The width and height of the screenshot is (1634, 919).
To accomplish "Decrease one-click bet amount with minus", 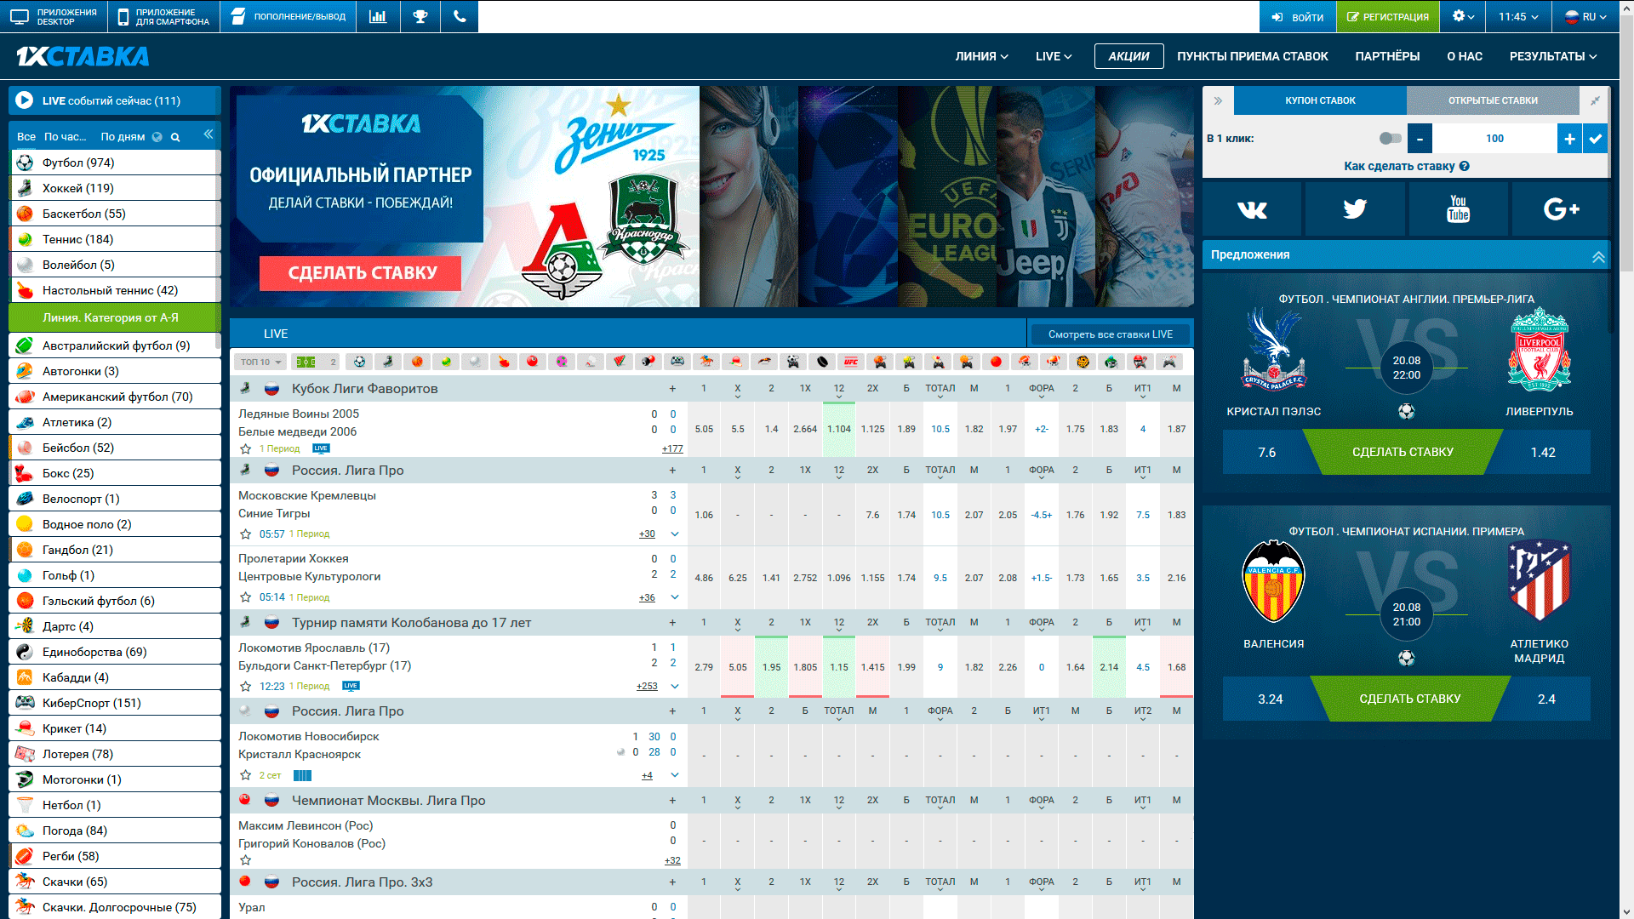I will 1420,139.
